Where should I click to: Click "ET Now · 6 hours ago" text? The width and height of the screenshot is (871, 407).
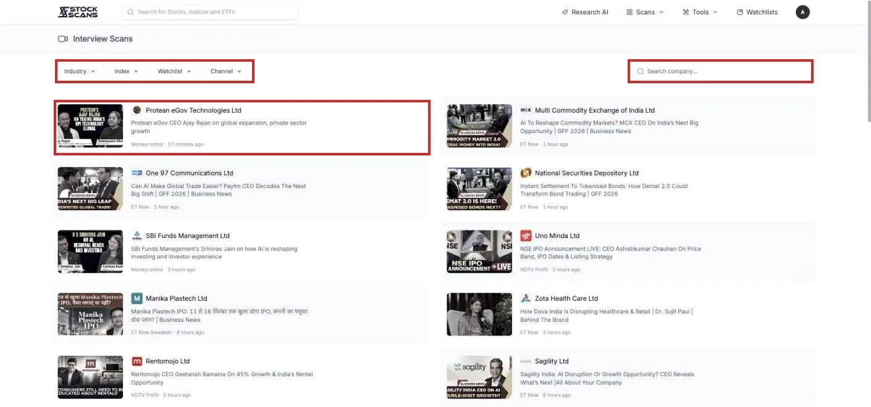[x=545, y=395]
